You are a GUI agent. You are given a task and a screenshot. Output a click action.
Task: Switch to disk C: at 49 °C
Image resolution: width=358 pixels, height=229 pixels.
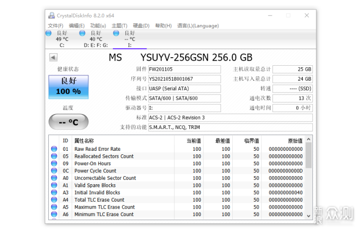click(x=62, y=39)
